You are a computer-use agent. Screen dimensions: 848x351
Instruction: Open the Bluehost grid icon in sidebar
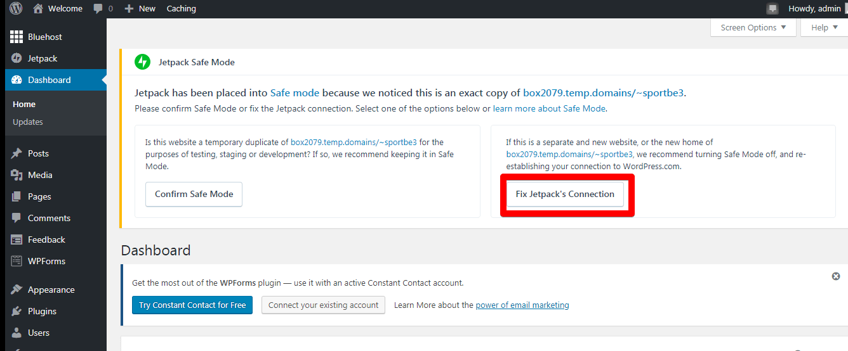pyautogui.click(x=17, y=37)
